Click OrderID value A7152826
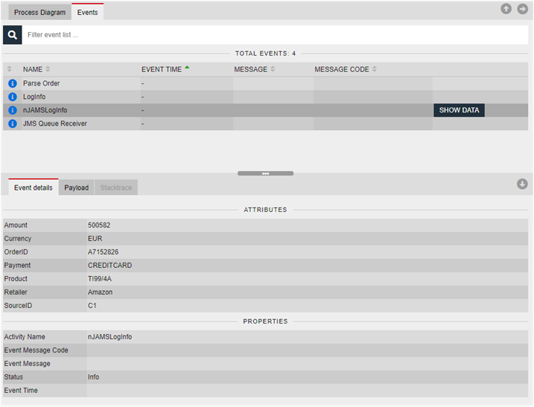The height and width of the screenshot is (407, 534). click(104, 252)
